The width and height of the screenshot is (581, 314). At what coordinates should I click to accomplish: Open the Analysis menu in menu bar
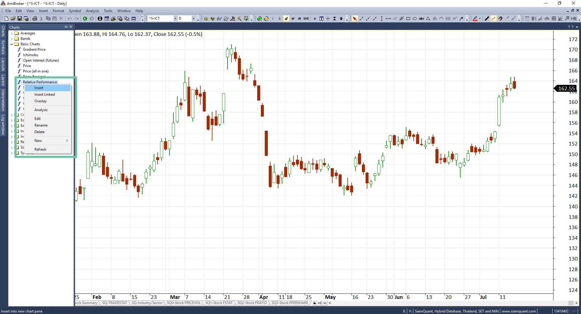(x=92, y=11)
